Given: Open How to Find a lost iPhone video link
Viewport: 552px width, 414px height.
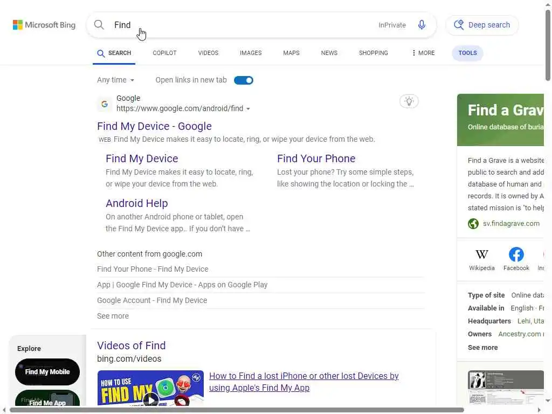Looking at the screenshot, I should pyautogui.click(x=304, y=382).
